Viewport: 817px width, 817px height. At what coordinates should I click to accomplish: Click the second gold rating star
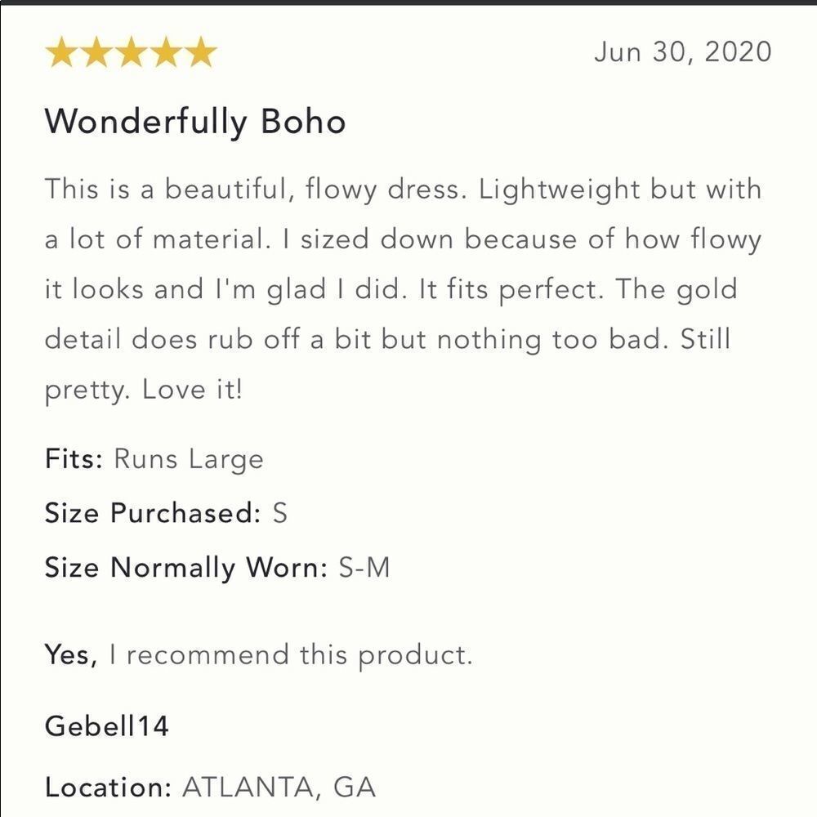[96, 54]
